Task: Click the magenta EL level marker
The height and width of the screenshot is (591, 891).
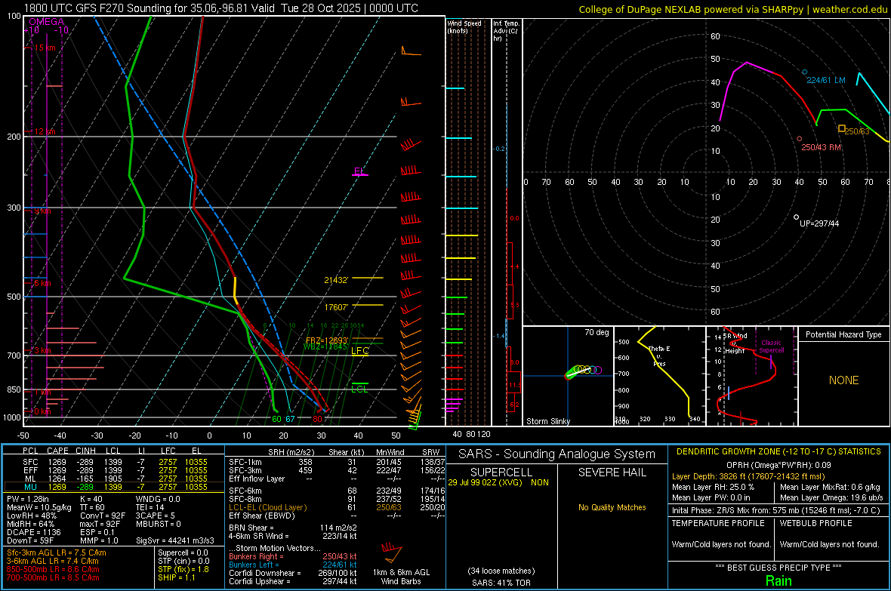Action: (x=359, y=171)
